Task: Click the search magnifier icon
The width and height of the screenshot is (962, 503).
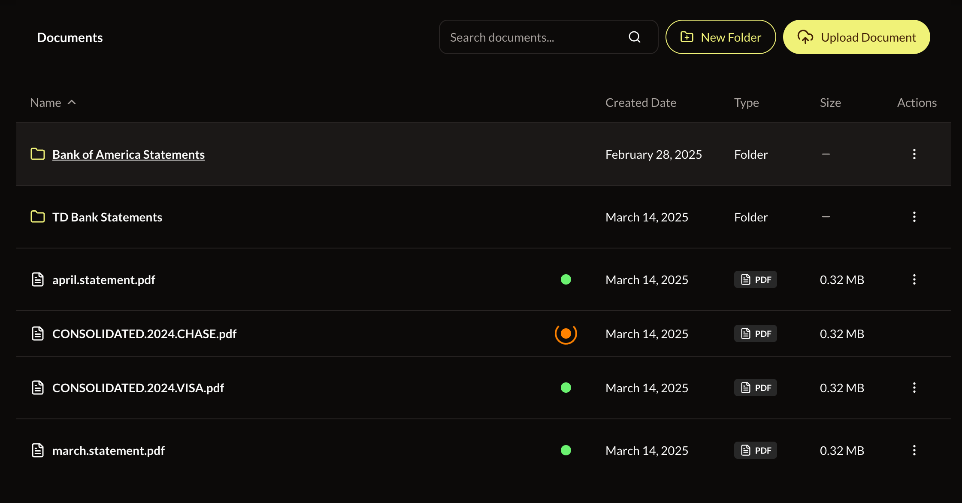Action: tap(634, 37)
